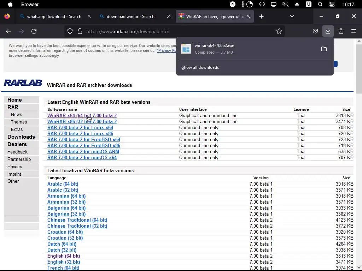Click Show all downloads
Screen dimensions: 362x271
pos(200,67)
